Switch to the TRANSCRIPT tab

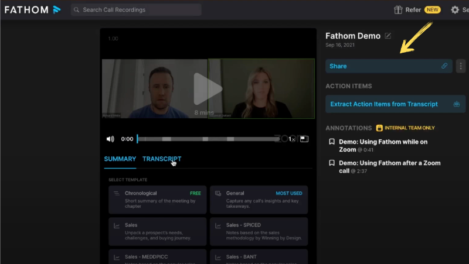162,159
